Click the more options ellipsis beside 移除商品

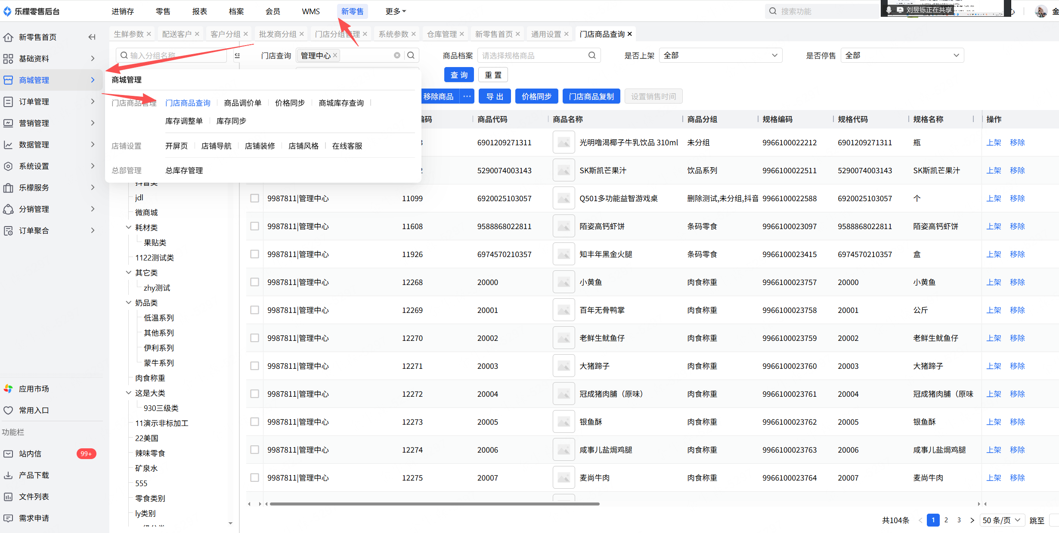tap(467, 96)
